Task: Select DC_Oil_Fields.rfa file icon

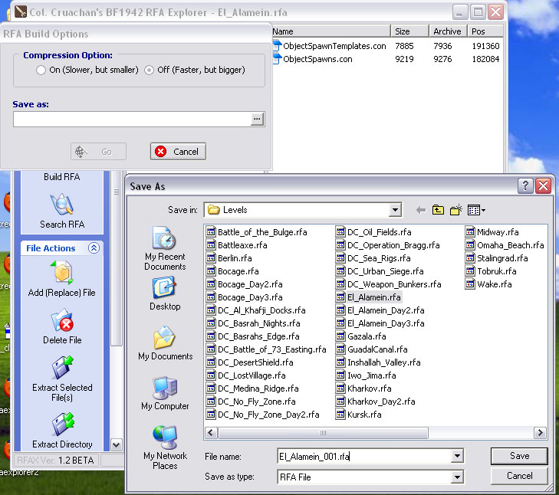Action: tap(340, 232)
